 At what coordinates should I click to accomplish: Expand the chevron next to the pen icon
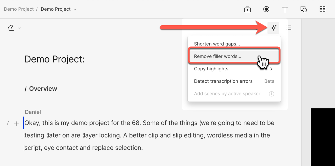(19, 28)
